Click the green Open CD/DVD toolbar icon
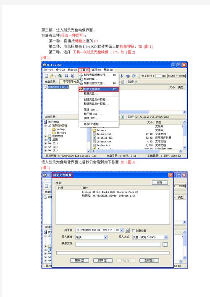 point(60,76)
